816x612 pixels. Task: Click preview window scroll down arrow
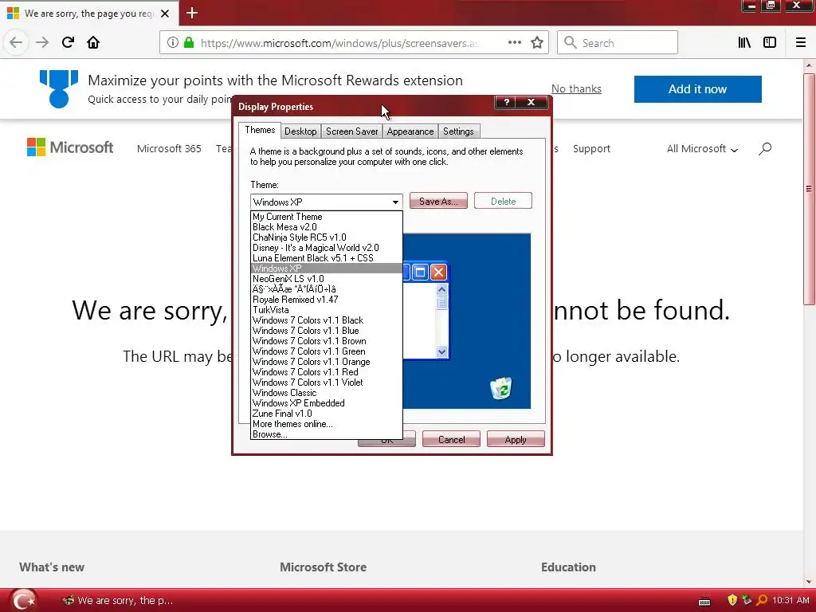tap(441, 351)
